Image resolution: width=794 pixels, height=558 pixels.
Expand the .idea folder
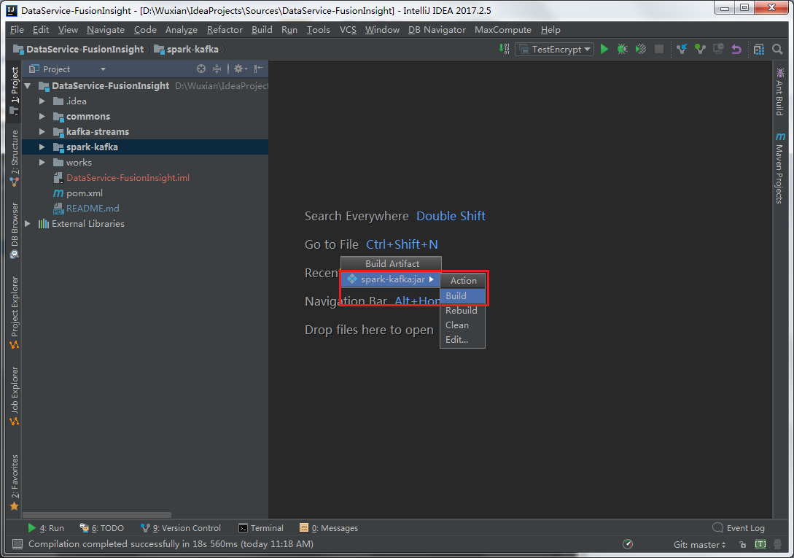pos(42,101)
